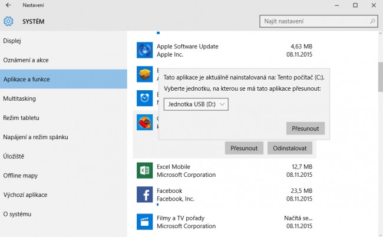The height and width of the screenshot is (237, 383).
Task: Click the package box app icon
Action: 144,74
